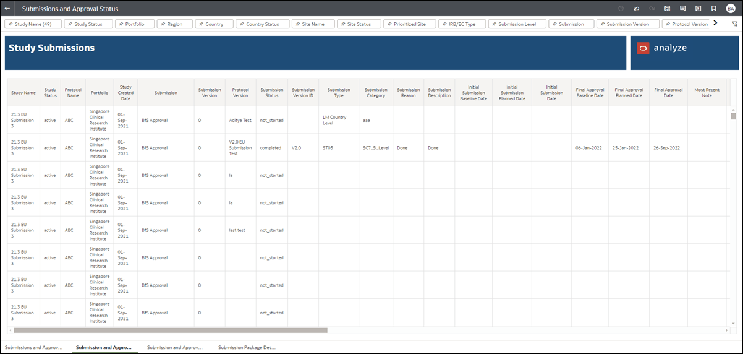Click the bookmark icon in header

(x=713, y=9)
